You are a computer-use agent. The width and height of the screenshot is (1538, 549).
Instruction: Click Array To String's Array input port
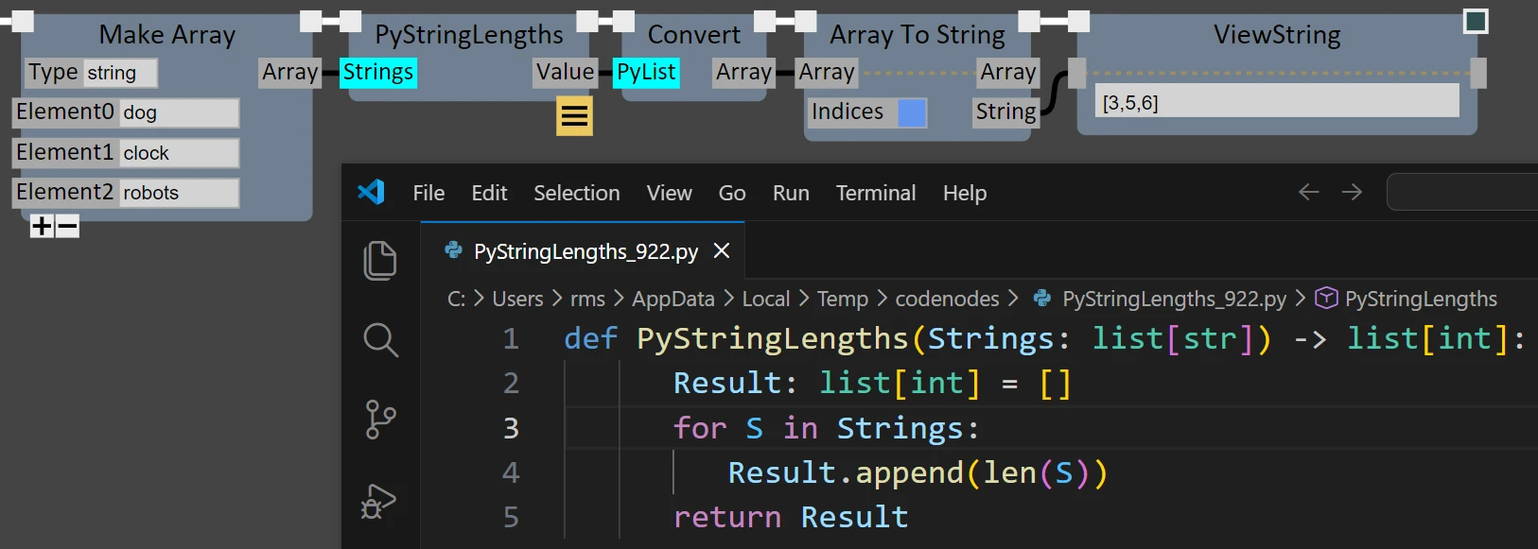(x=826, y=73)
